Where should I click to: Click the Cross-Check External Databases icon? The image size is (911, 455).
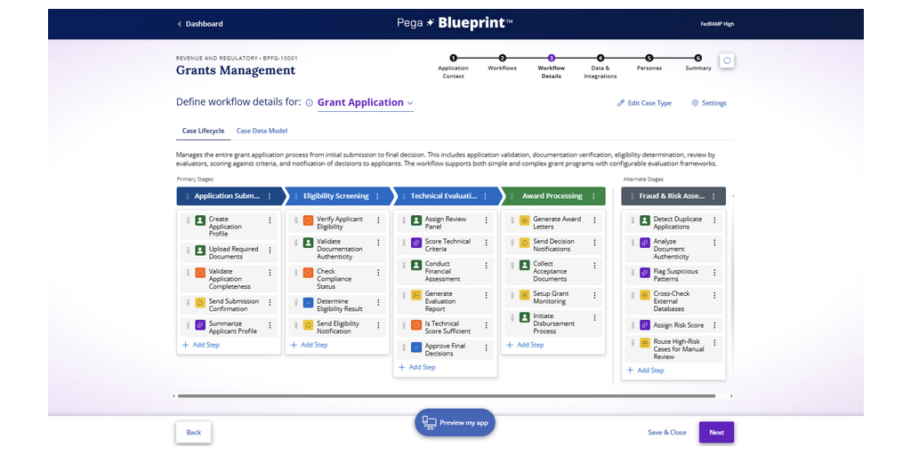tap(645, 295)
